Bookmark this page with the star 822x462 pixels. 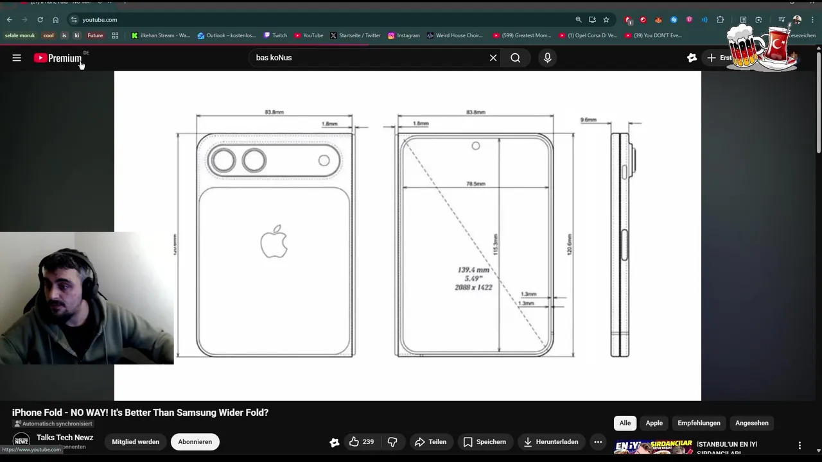click(606, 20)
